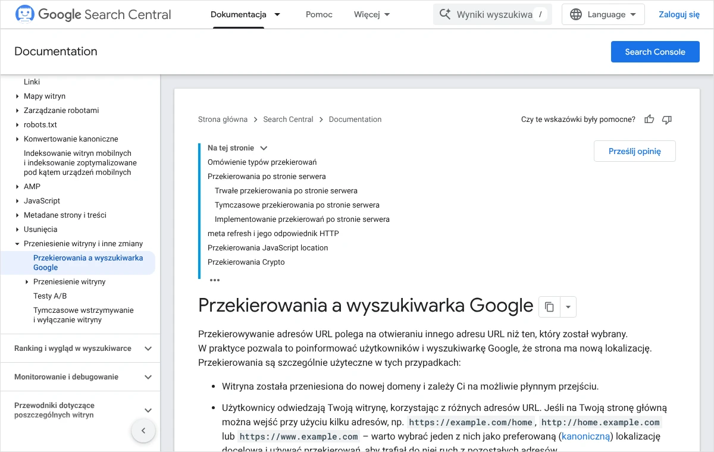Select the Dokumentacja tab
Image resolution: width=714 pixels, height=452 pixels.
[239, 14]
